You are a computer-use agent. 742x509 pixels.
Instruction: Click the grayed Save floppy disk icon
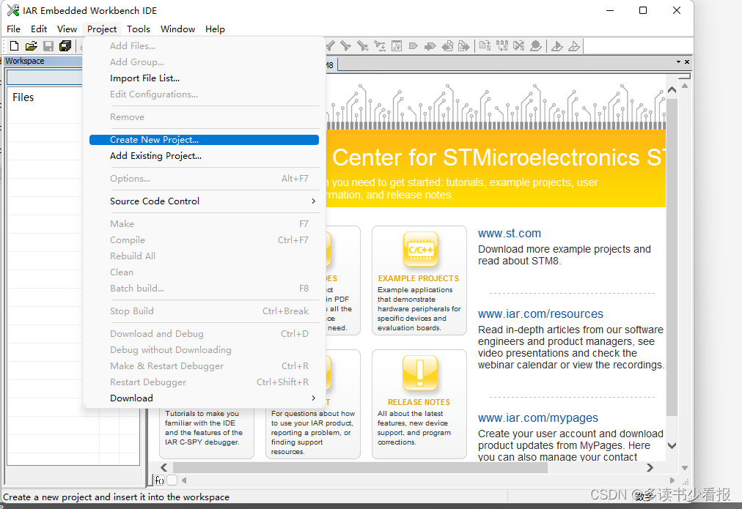pyautogui.click(x=48, y=46)
